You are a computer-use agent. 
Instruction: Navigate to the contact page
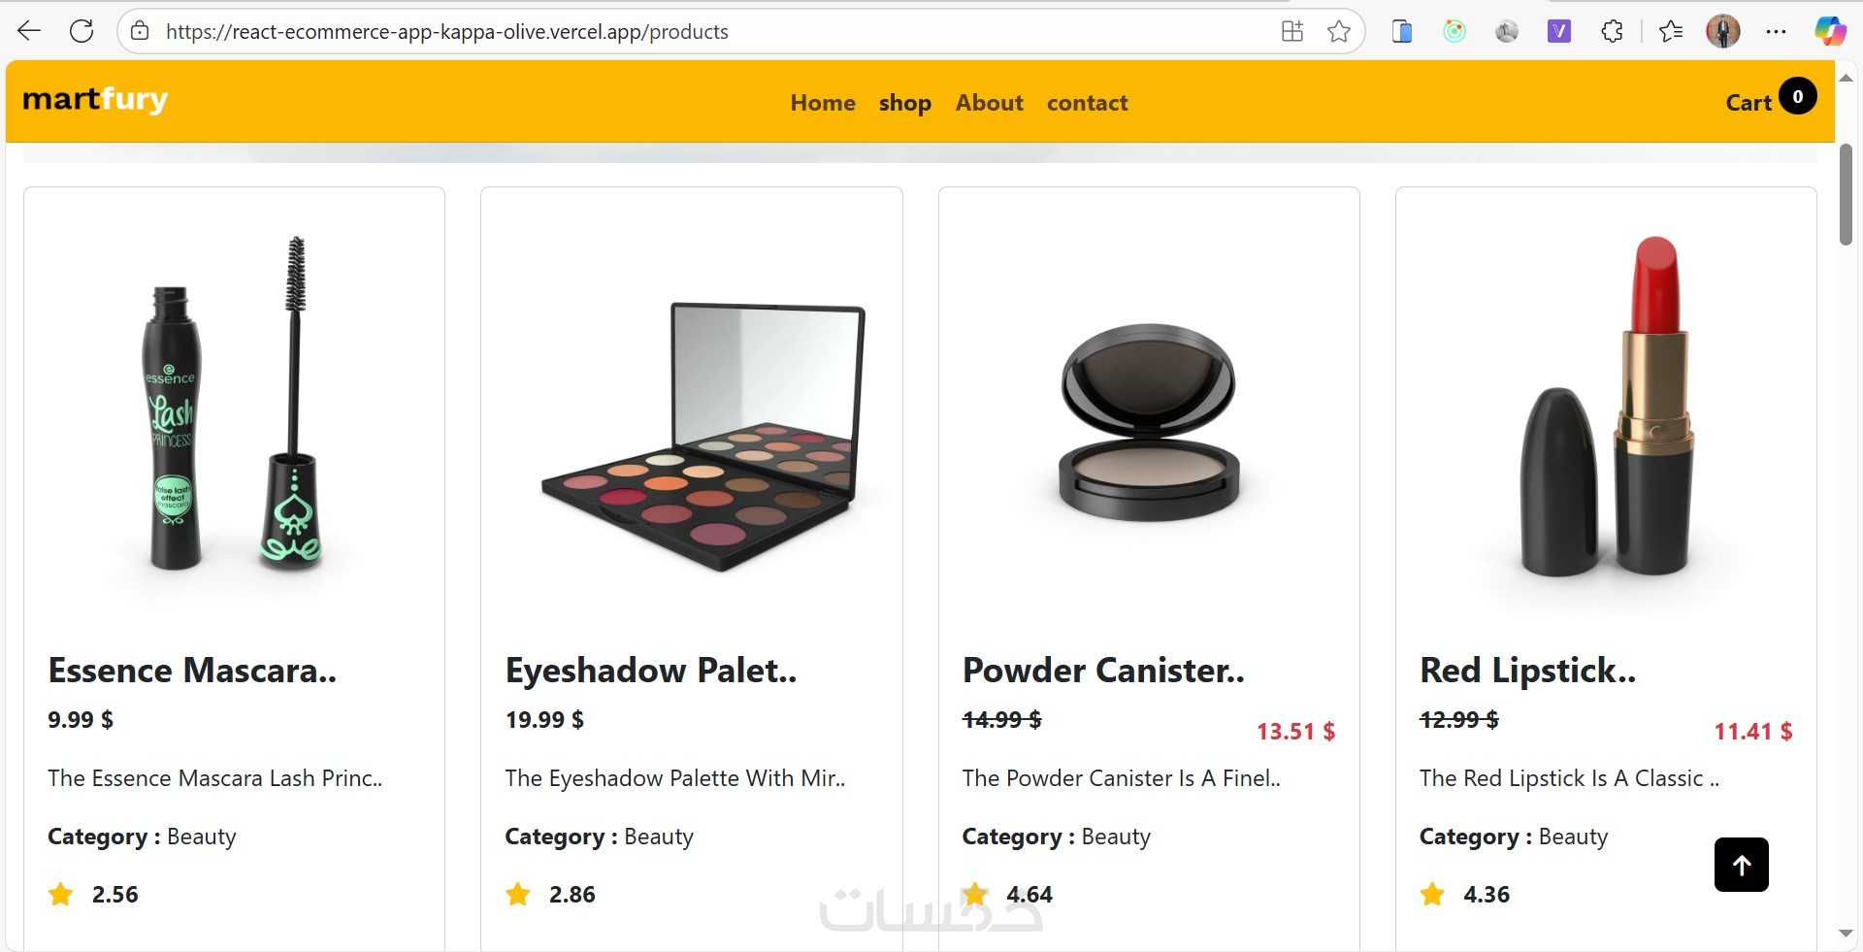point(1087,103)
